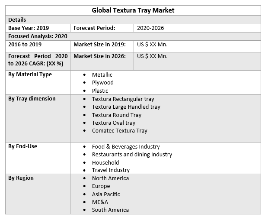Image resolution: width=268 pixels, height=217 pixels.
Task: Click the Focused Analysis: 2020 row
Action: point(38,36)
